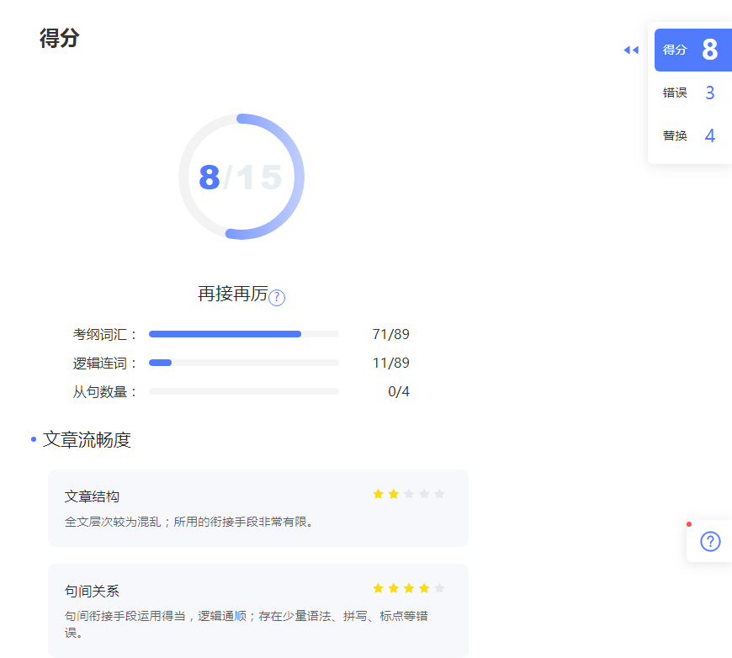Click the 考纲词汇 progress bar
This screenshot has width=732, height=658.
click(x=244, y=334)
